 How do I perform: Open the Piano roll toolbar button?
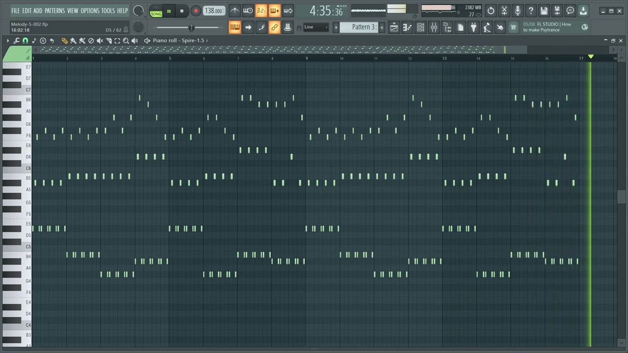pyautogui.click(x=407, y=27)
